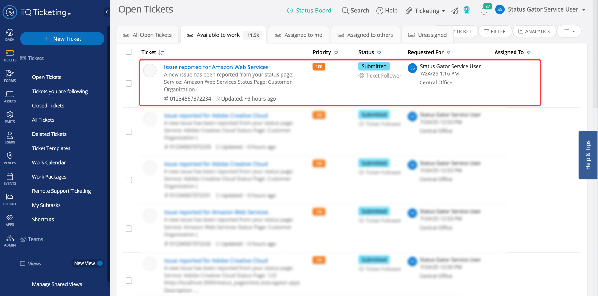Open the Status column filter dropdown
This screenshot has width=598, height=296.
379,53
